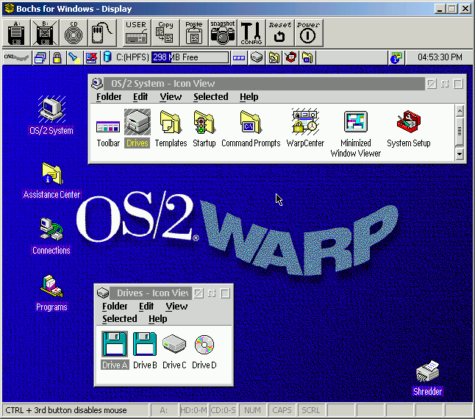Open Folder menu in OS/2 System window

pyautogui.click(x=109, y=97)
